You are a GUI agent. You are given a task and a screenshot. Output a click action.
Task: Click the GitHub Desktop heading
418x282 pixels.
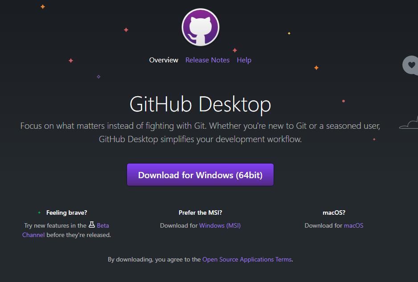coord(200,104)
